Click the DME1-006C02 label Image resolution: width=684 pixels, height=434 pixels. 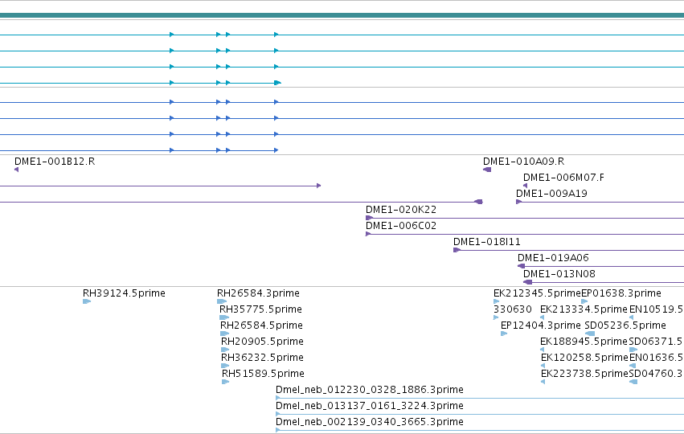[x=401, y=226]
